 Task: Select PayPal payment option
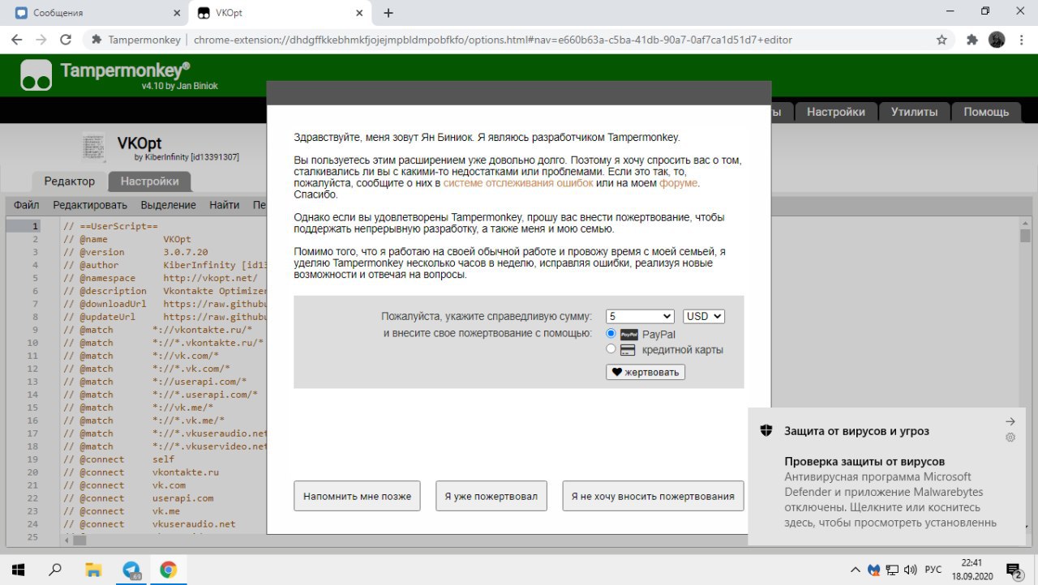(x=611, y=334)
